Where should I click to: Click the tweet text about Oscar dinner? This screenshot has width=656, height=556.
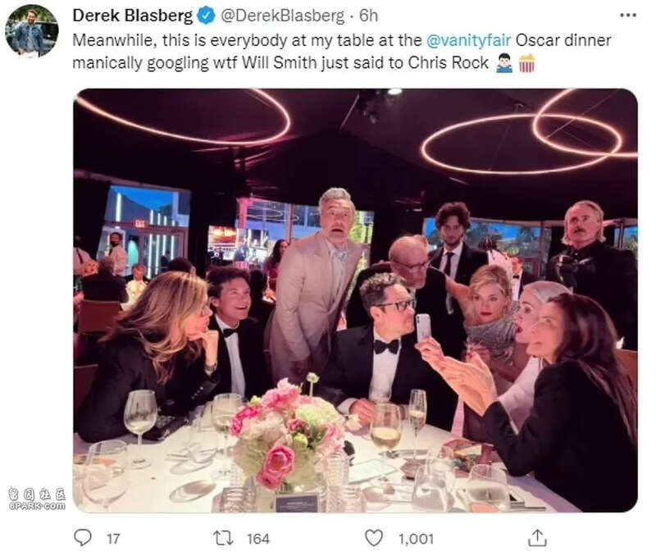click(341, 52)
